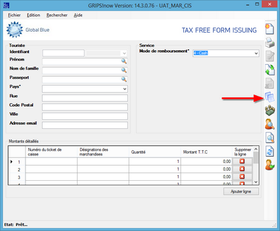Click the table scrollbar down arrow
Viewport: 280px width, 231px height.
pyautogui.click(x=256, y=182)
